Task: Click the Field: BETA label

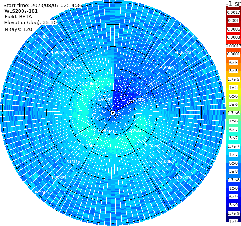Action: 18,17
